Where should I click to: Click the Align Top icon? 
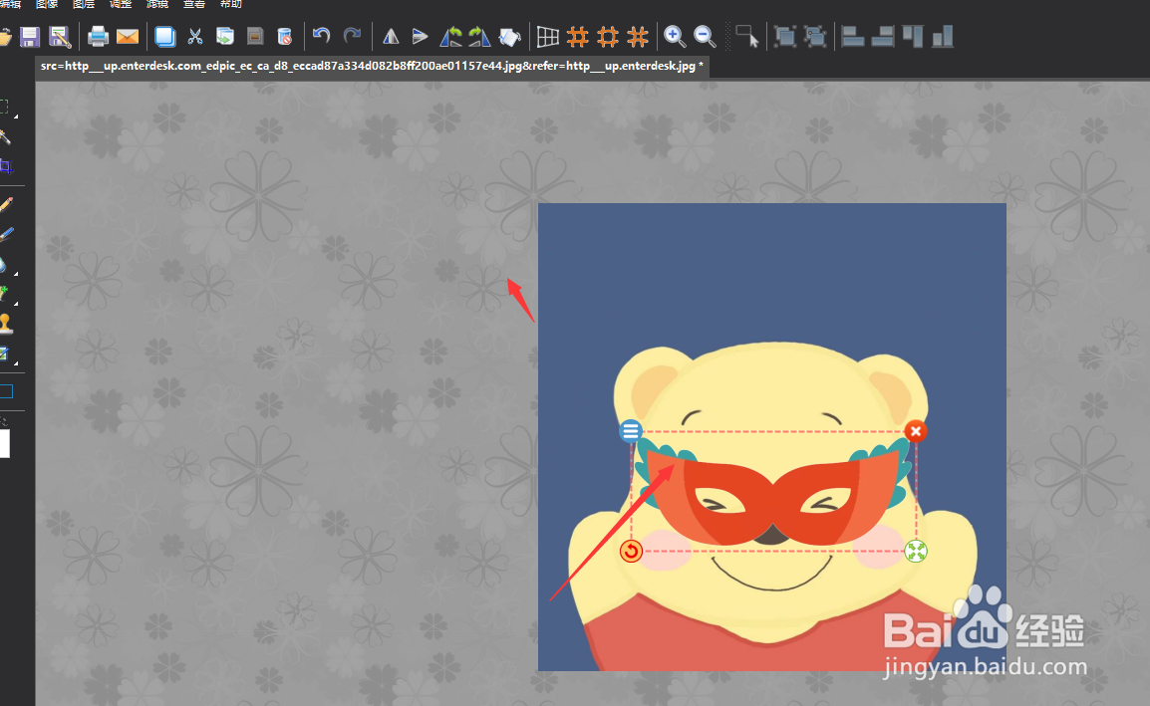913,36
